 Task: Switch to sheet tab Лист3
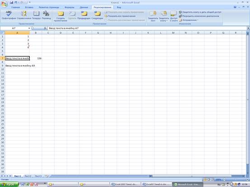(38, 176)
